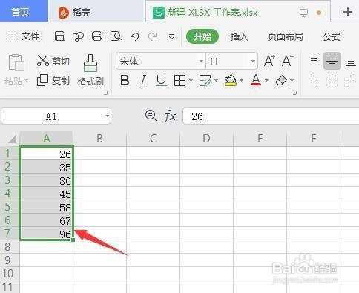Align text left
The width and height of the screenshot is (359, 293).
point(314,81)
